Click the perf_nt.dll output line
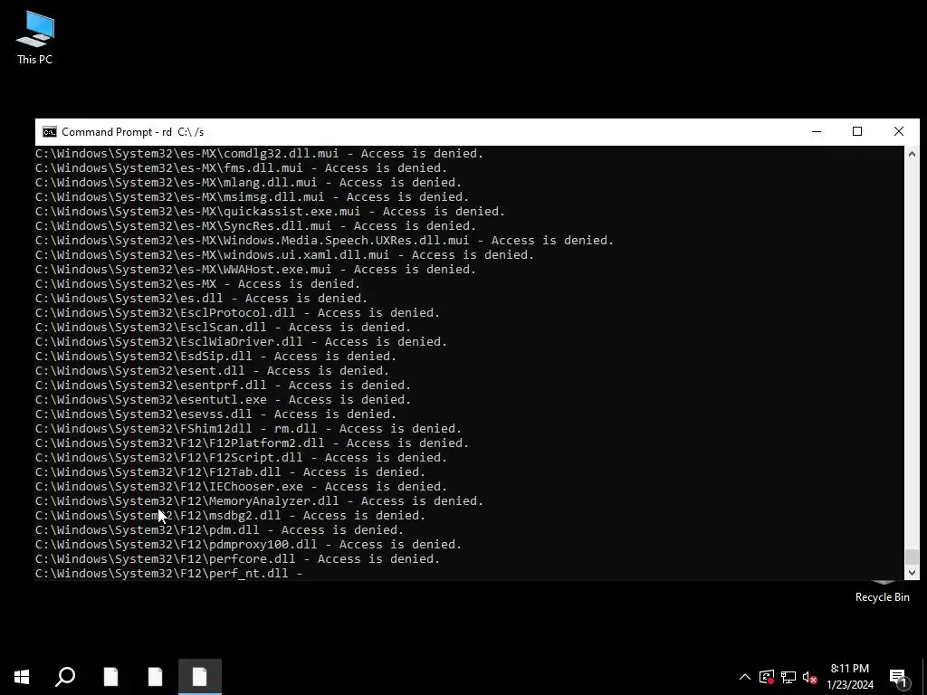This screenshot has height=695, width=927. pyautogui.click(x=169, y=573)
